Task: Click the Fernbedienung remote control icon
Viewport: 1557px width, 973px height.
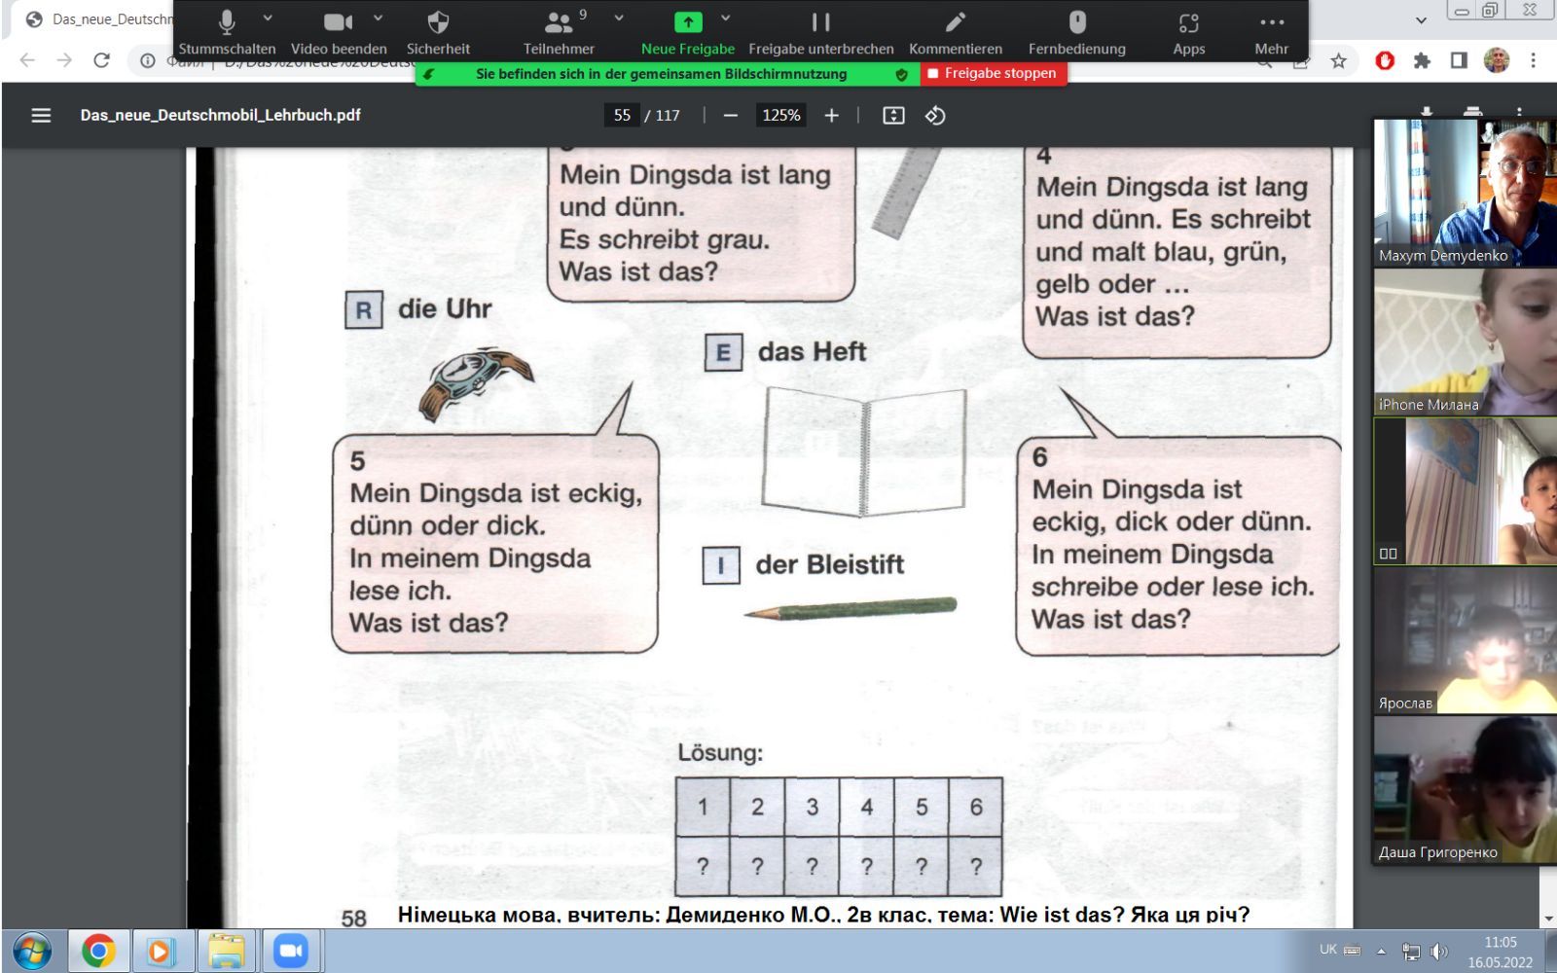Action: tap(1076, 23)
